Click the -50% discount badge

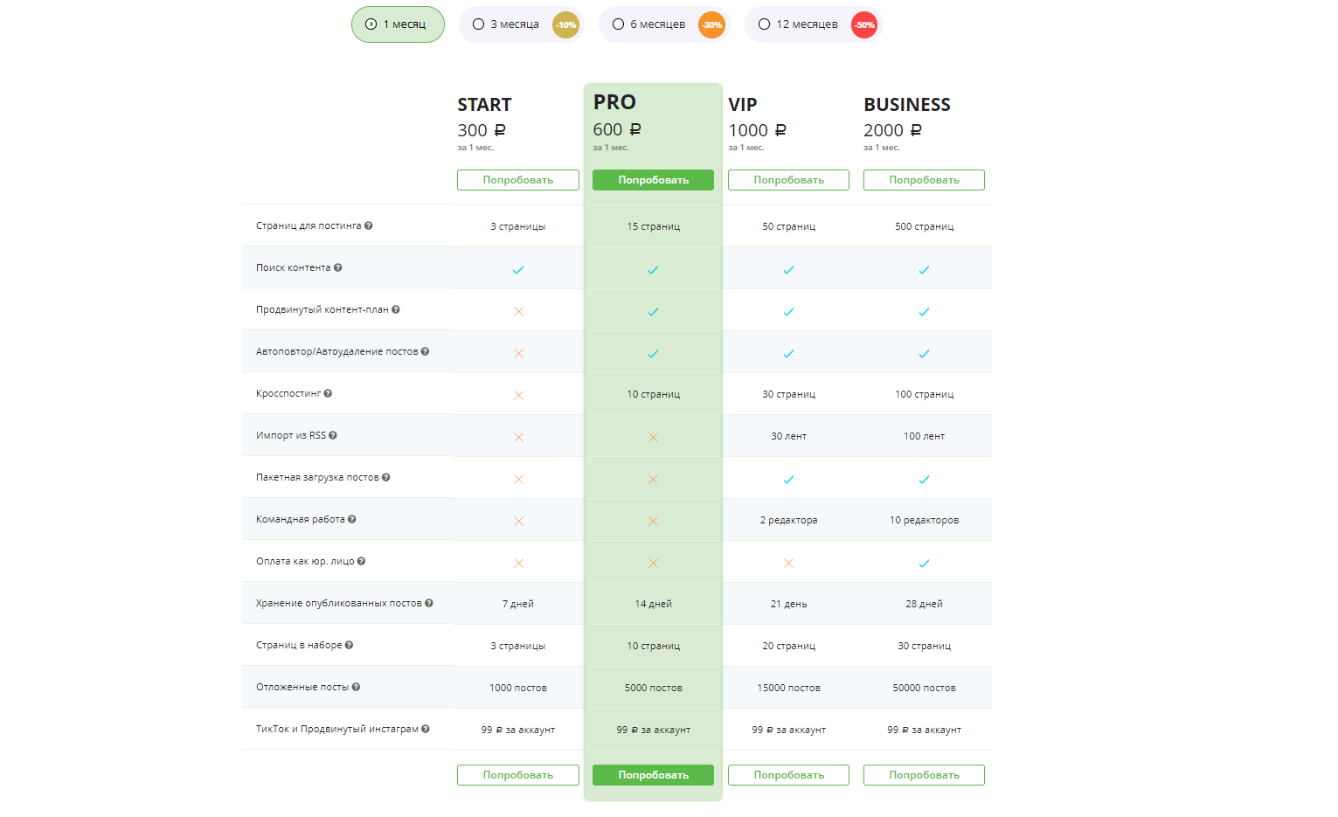(864, 24)
